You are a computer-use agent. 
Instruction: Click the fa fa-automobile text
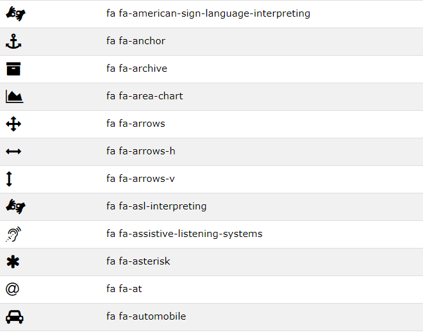[146, 316]
